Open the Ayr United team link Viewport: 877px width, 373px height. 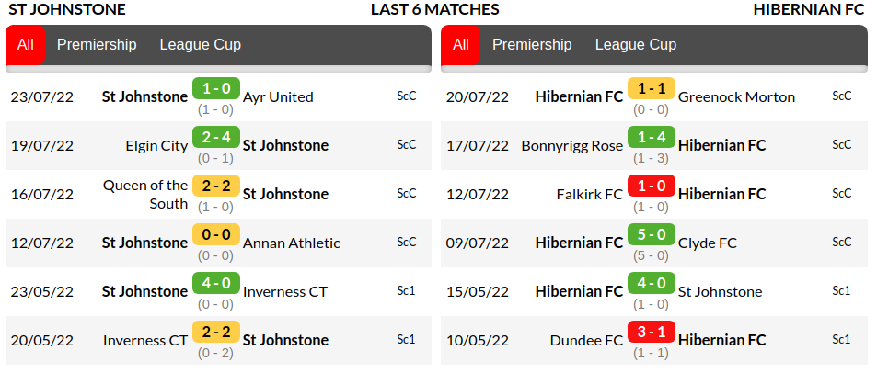[278, 97]
